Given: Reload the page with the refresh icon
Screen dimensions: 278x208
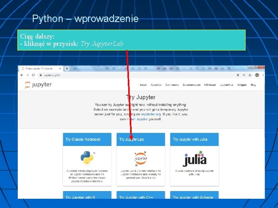Looking at the screenshot, I should (x=33, y=75).
